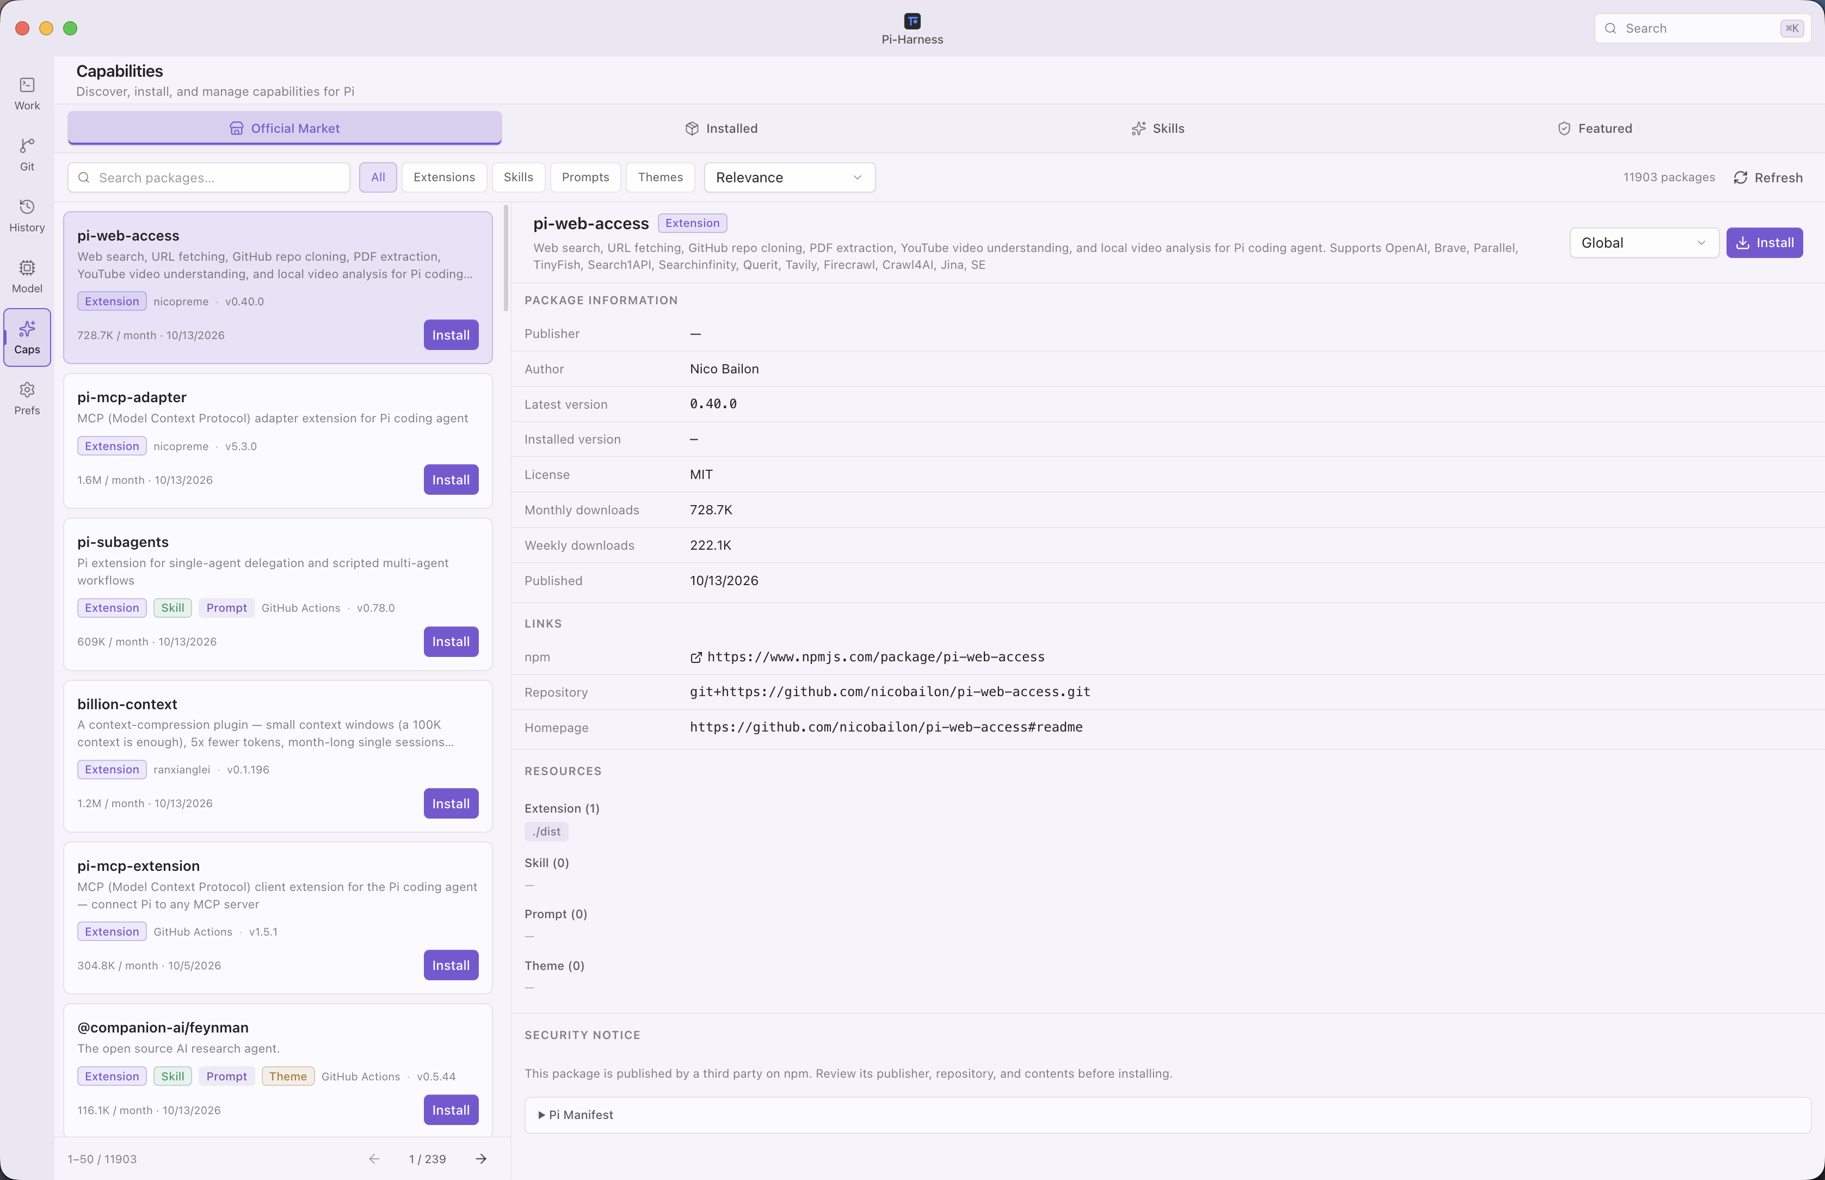Open the Caps section in sidebar
The width and height of the screenshot is (1825, 1180).
tap(27, 338)
